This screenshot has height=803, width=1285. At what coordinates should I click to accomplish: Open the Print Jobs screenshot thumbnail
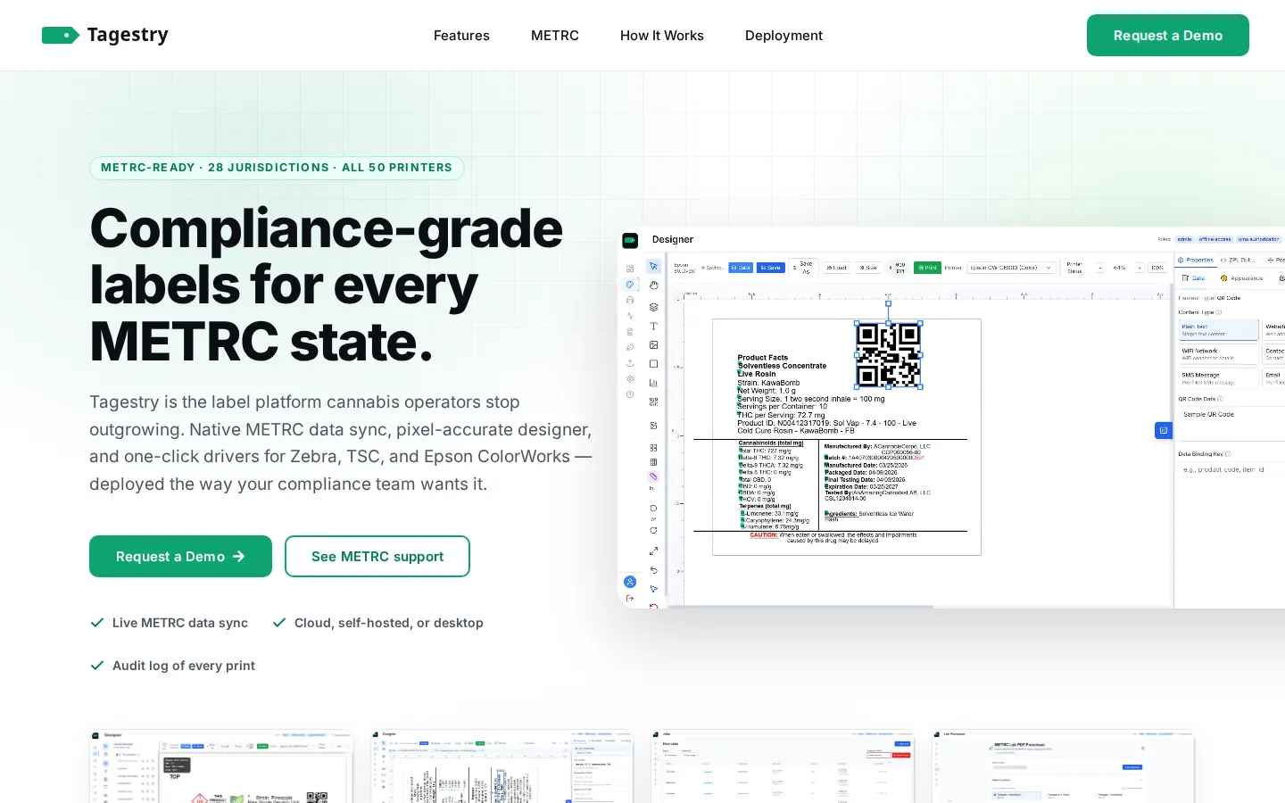click(x=783, y=766)
